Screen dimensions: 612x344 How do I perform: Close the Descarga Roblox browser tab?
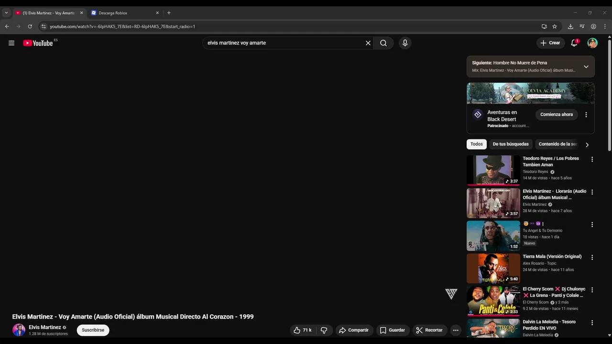[x=157, y=13]
